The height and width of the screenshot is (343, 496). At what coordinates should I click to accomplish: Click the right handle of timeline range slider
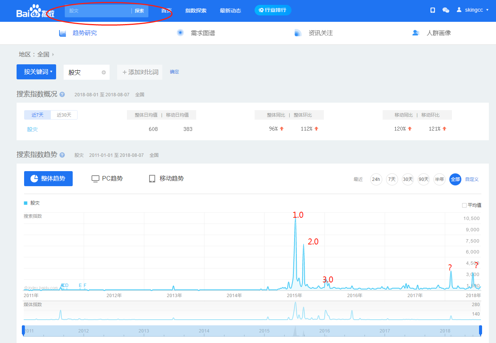(481, 331)
